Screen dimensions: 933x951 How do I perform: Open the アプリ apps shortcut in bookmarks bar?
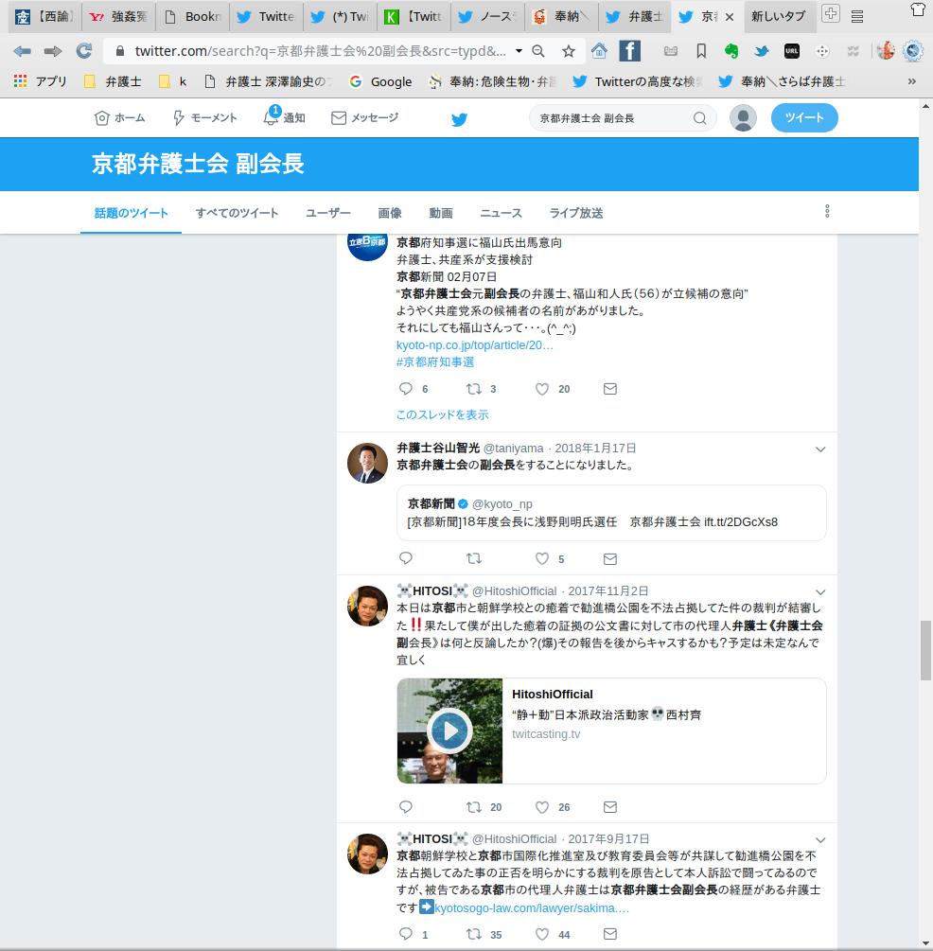(40, 81)
